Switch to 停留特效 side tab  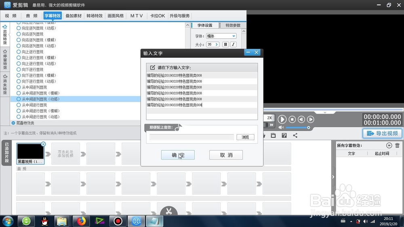[x=5, y=60]
